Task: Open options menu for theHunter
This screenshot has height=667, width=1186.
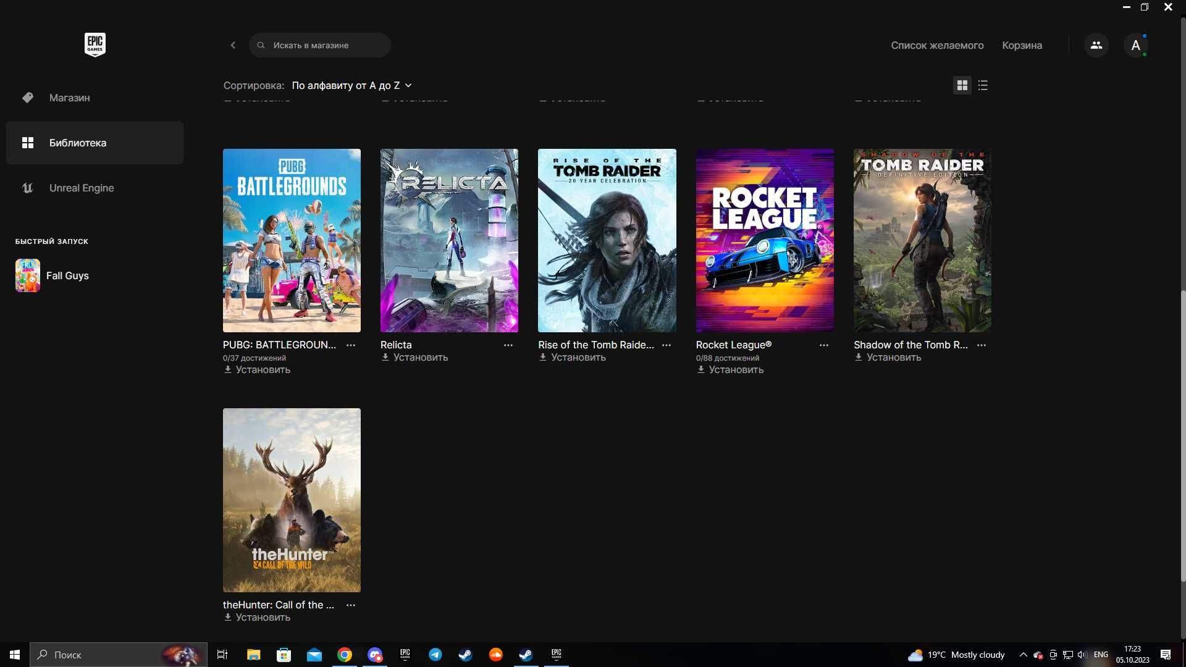Action: click(x=351, y=605)
